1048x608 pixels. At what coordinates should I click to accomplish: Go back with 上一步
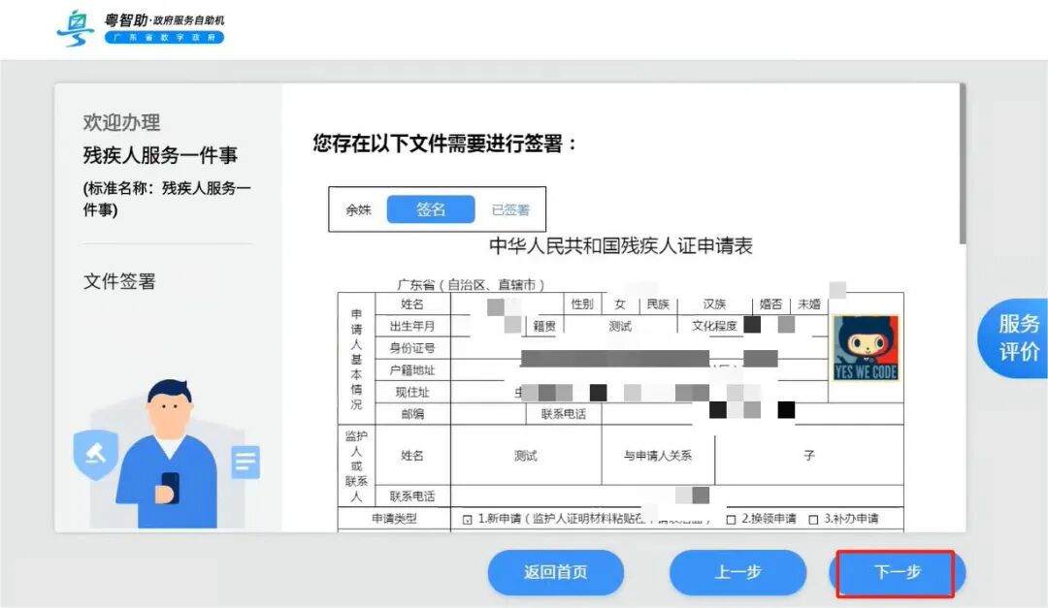(737, 572)
